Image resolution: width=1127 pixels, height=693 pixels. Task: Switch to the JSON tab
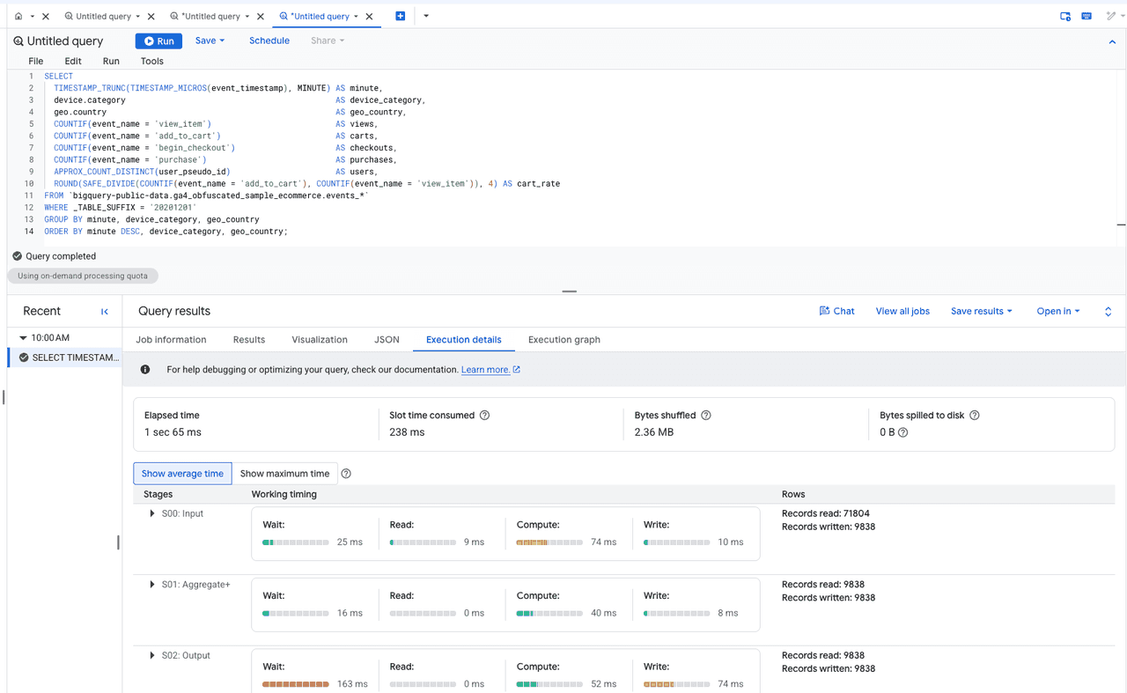[x=387, y=340]
